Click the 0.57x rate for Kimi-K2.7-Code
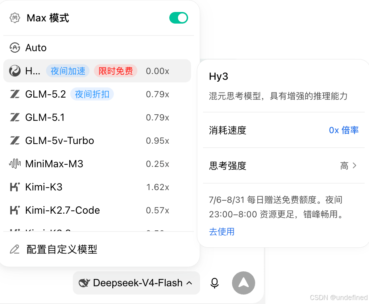This screenshot has width=369, height=304. [x=157, y=210]
